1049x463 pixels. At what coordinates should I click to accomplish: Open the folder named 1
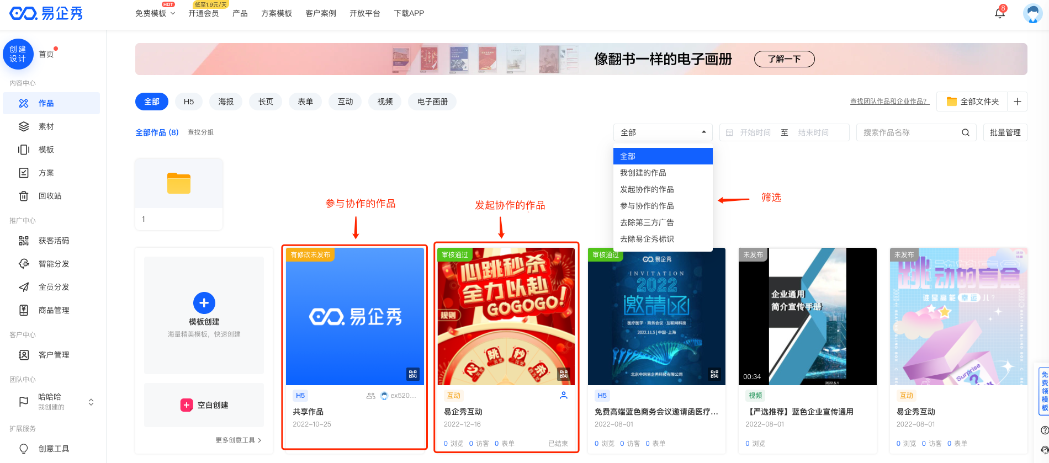pyautogui.click(x=179, y=194)
